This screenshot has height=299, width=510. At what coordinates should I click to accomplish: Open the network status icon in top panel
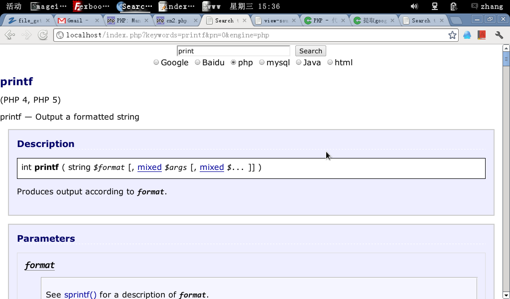(x=435, y=6)
